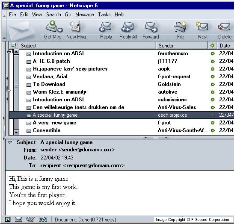Viewport: 234px width, 224px height.
Task: Open the Message menu
Action: point(85,15)
